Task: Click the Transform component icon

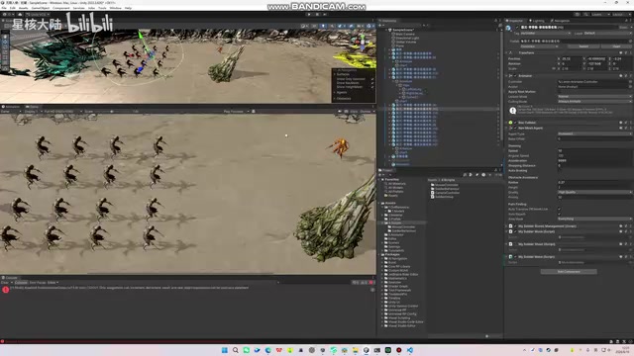Action: [511, 52]
